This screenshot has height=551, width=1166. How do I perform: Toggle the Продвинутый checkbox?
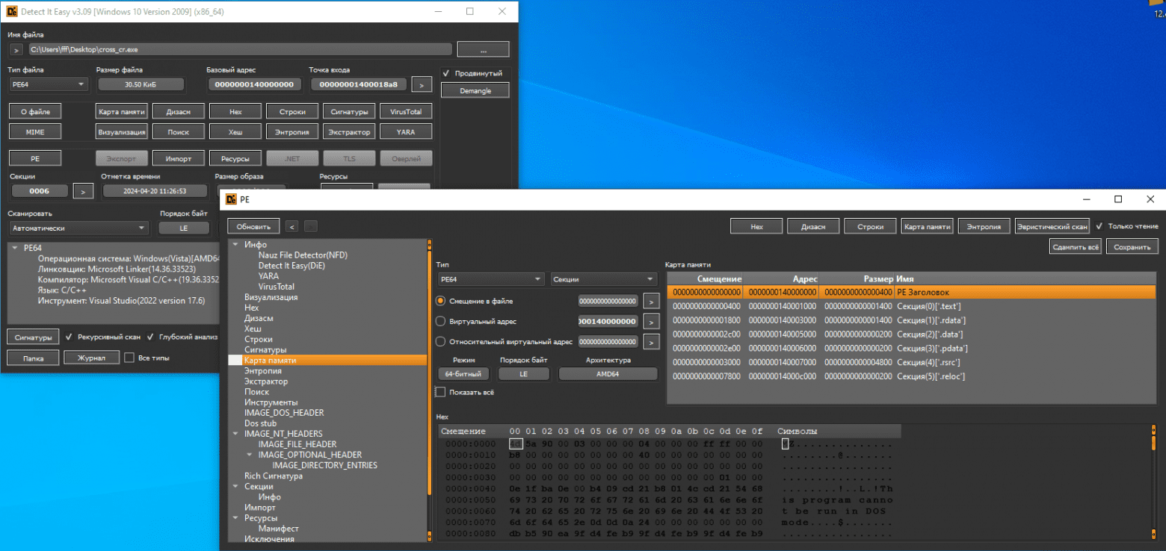click(x=446, y=73)
